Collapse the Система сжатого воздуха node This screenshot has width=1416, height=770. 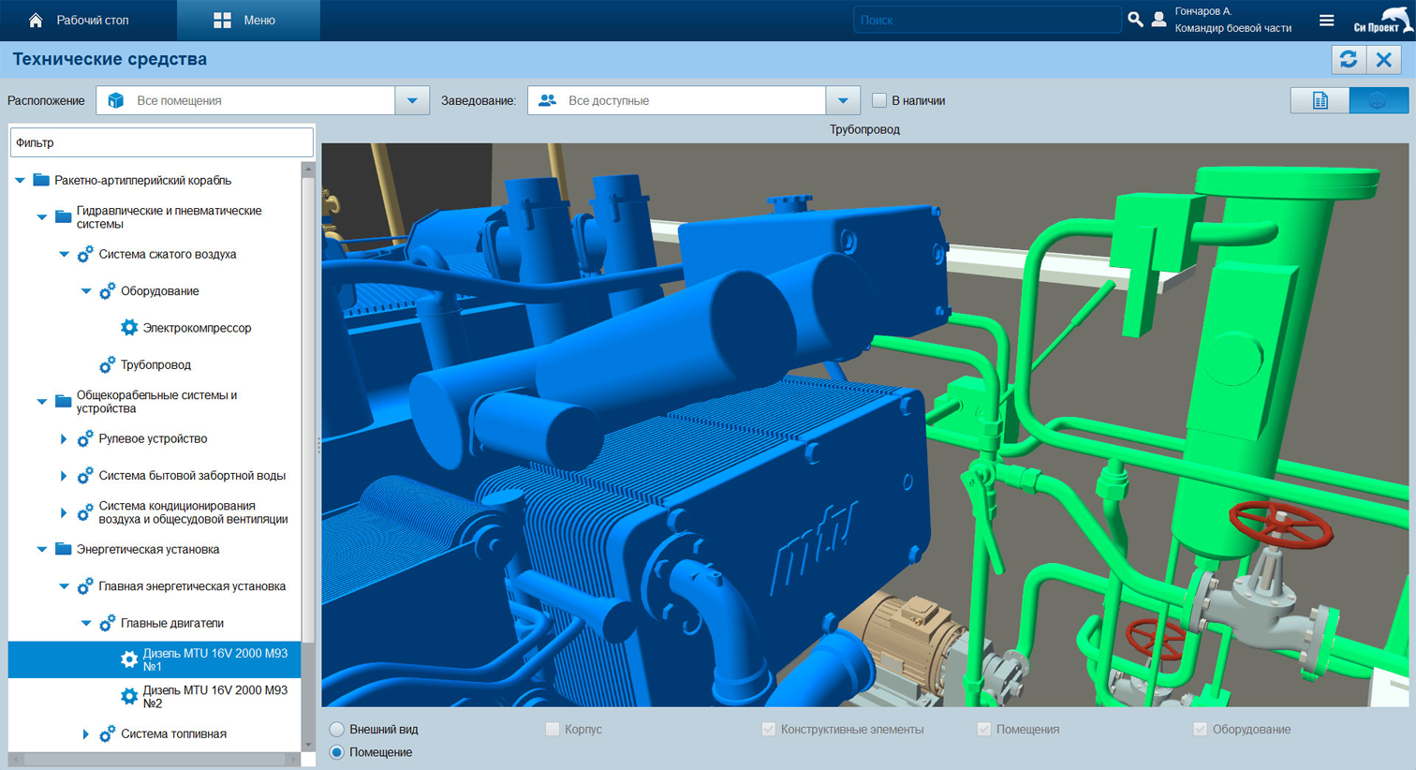point(64,254)
